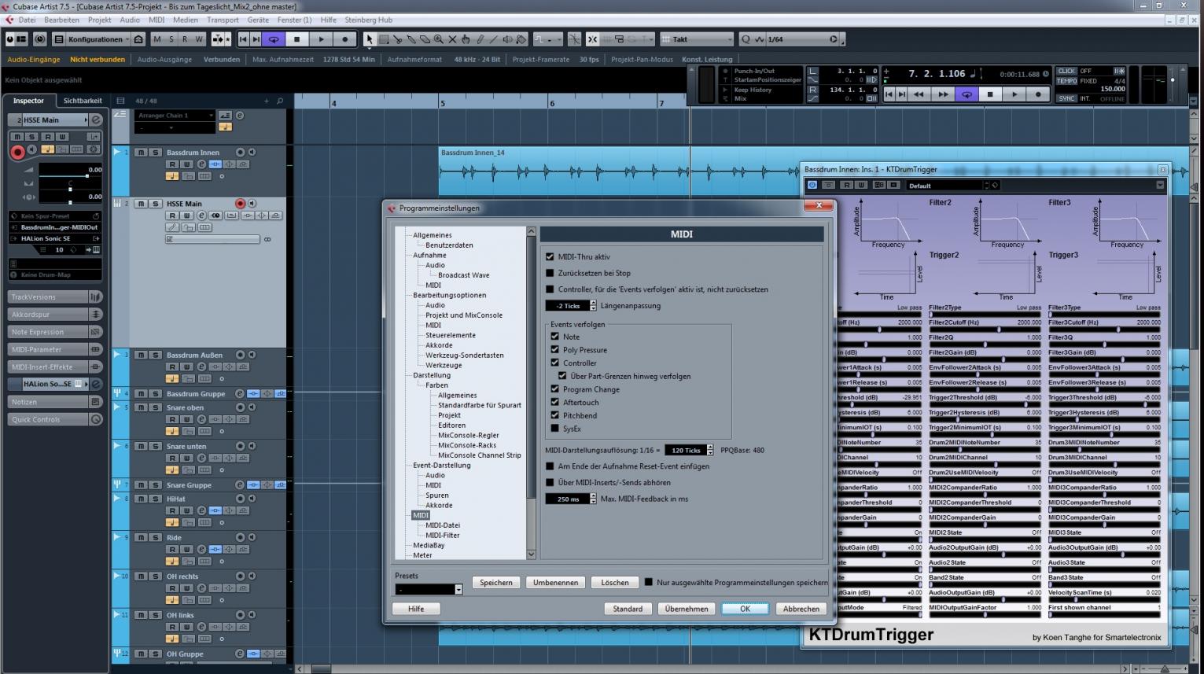
Task: Click the Übernehmen button
Action: [x=687, y=609]
